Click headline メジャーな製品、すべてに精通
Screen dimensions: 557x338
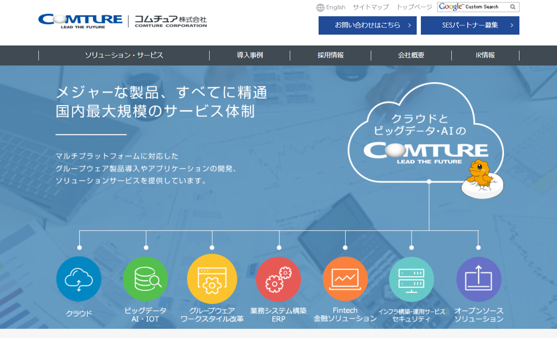[x=162, y=93]
